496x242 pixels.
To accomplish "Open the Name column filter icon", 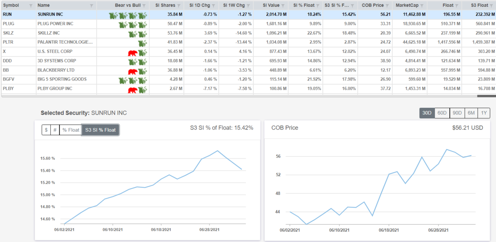I will point(93,6).
